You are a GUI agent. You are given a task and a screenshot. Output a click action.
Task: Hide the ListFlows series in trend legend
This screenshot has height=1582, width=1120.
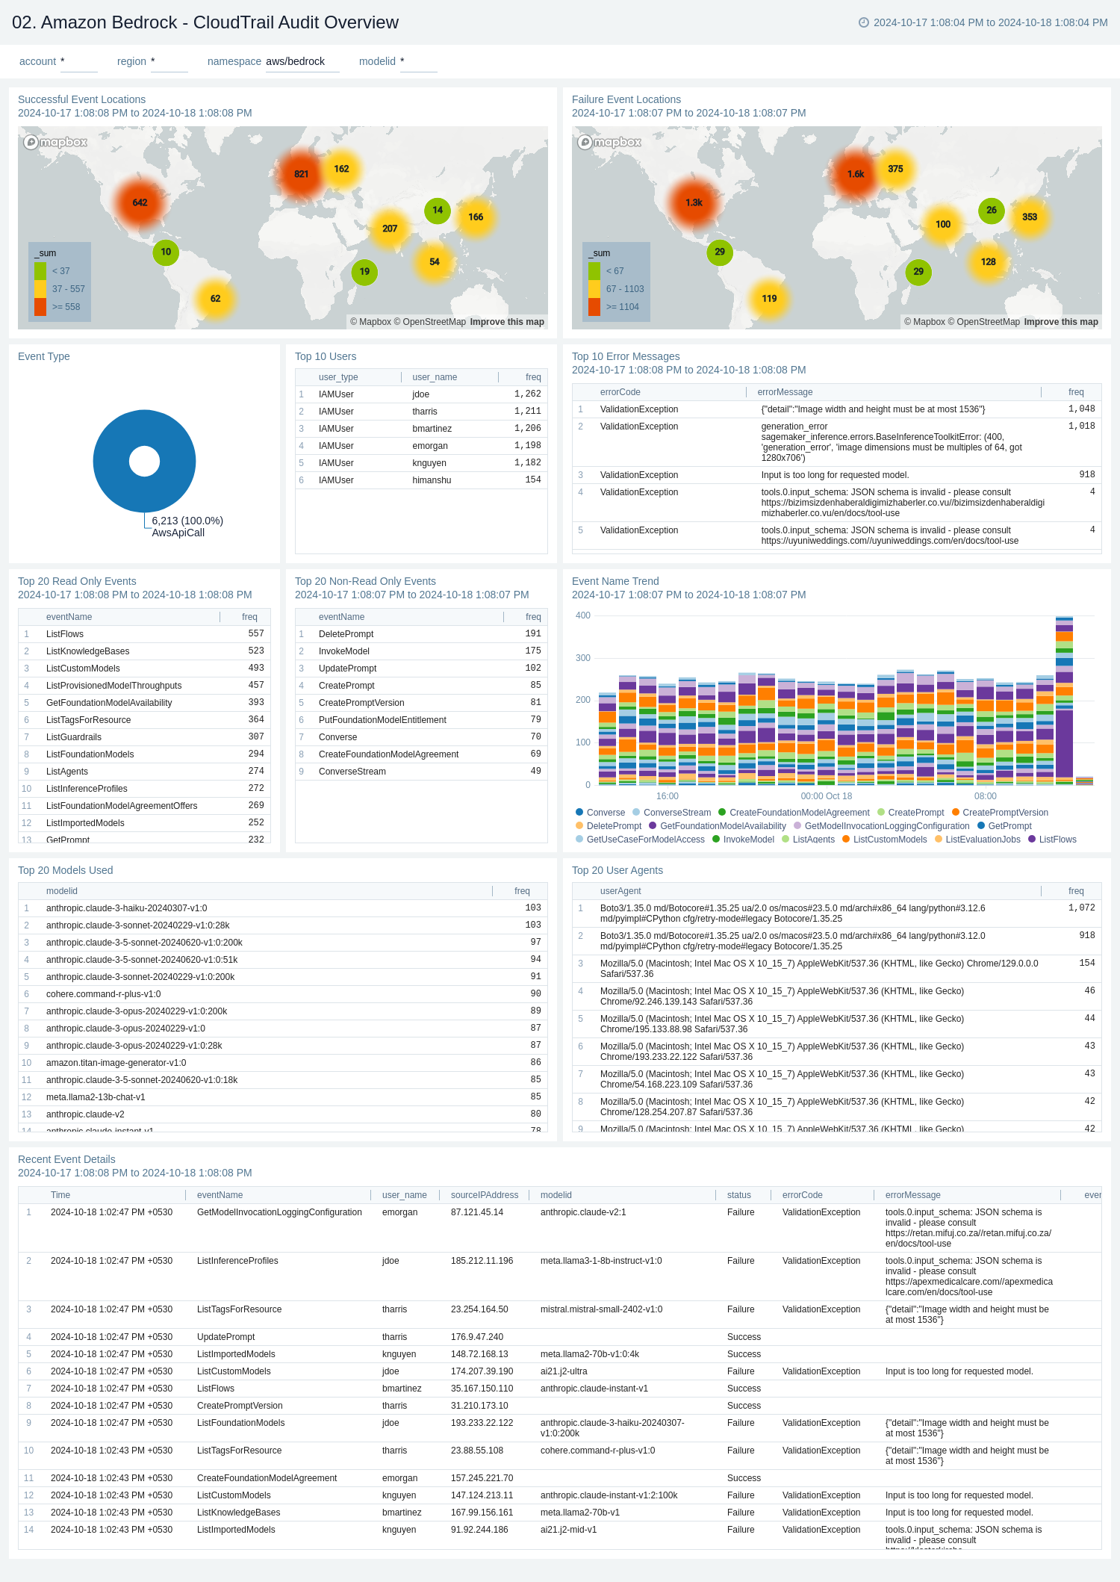pyautogui.click(x=1057, y=840)
